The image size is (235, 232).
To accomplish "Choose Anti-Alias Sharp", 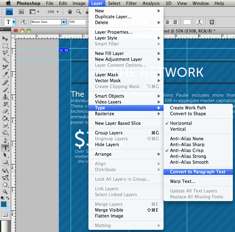I will coord(187,144).
